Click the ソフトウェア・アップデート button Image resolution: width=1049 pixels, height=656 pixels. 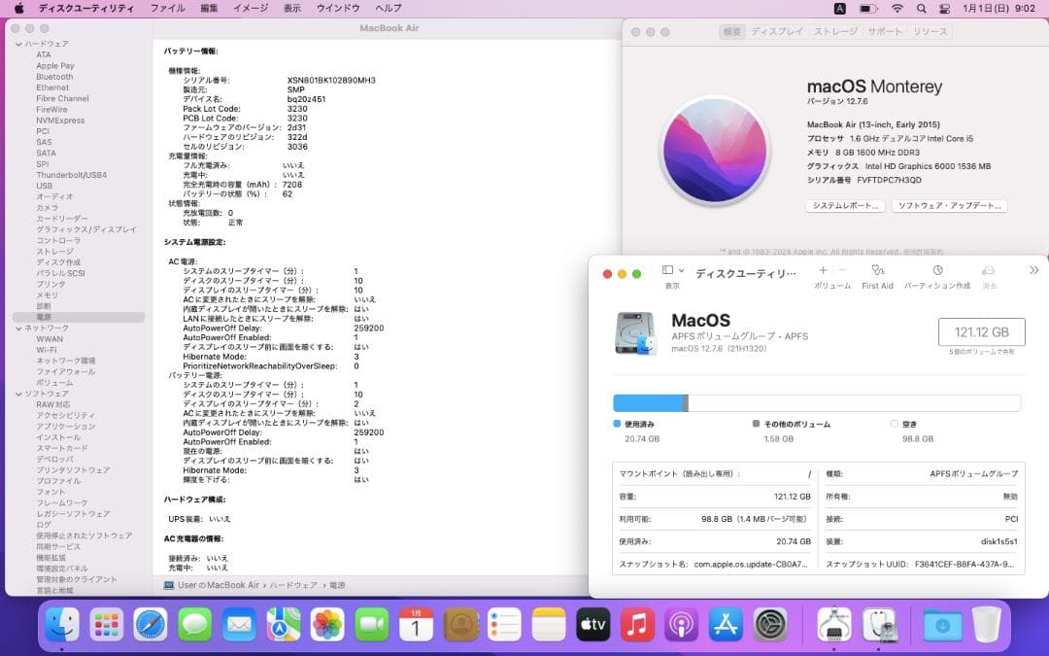coord(949,205)
